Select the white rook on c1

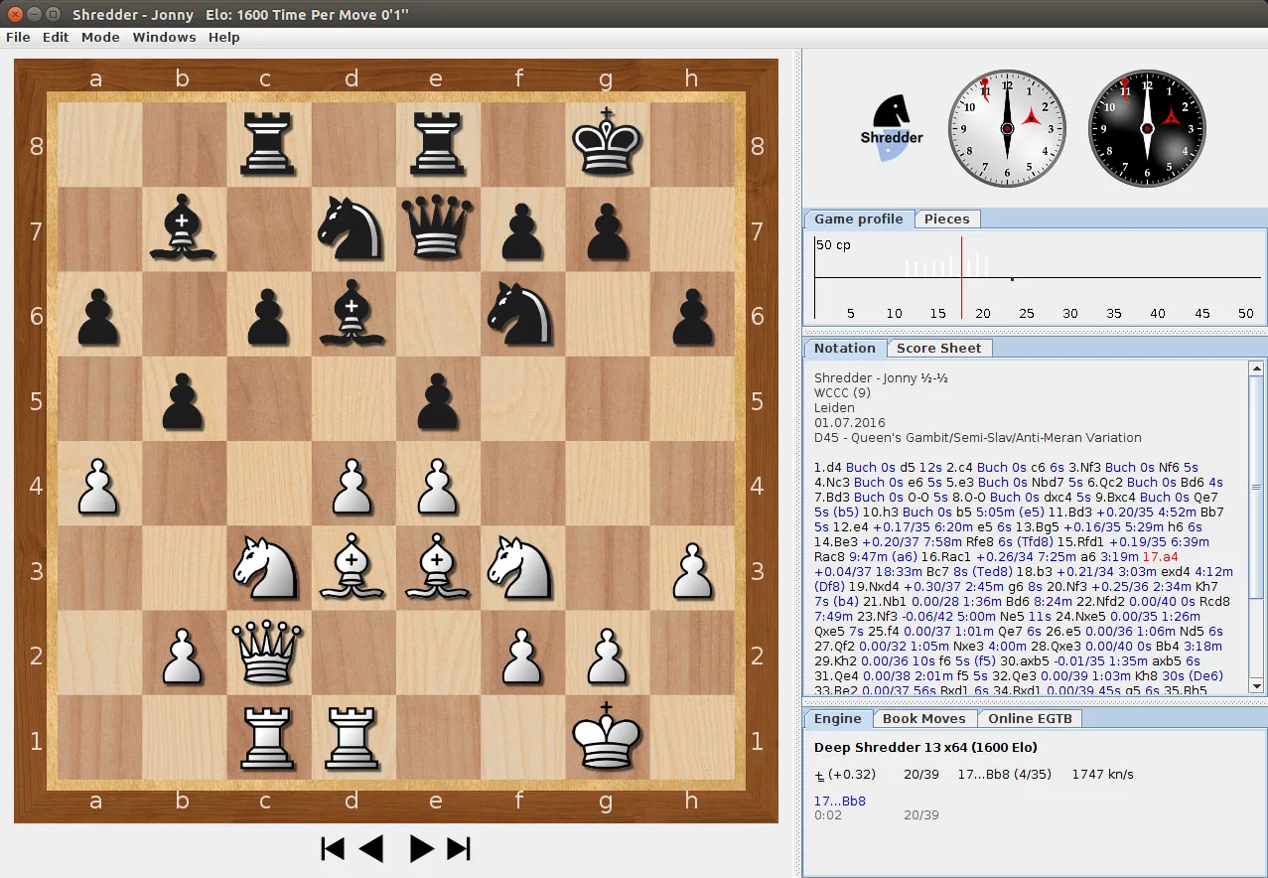[x=267, y=737]
